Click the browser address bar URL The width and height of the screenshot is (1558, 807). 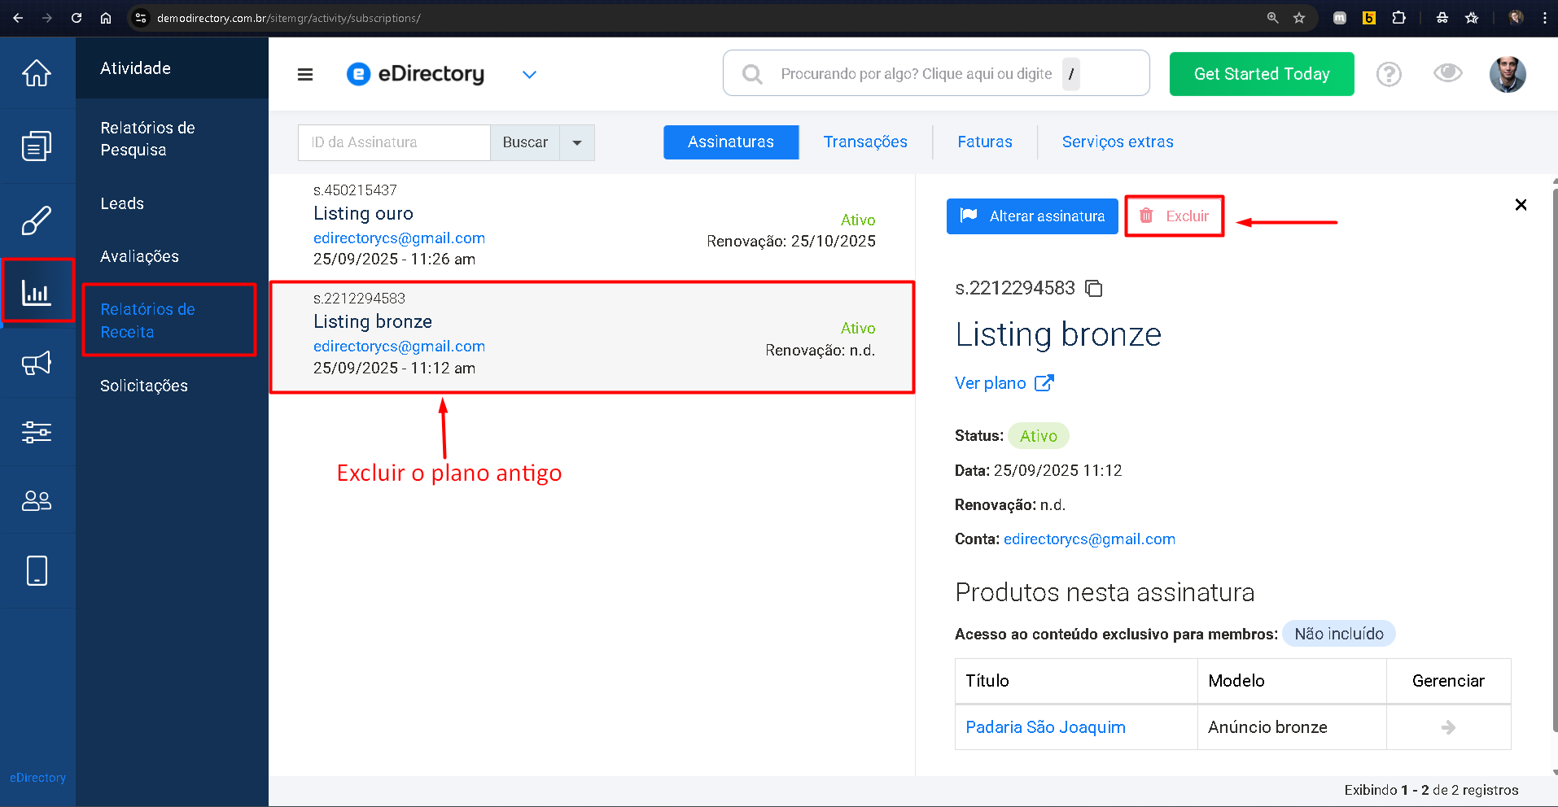(x=288, y=18)
